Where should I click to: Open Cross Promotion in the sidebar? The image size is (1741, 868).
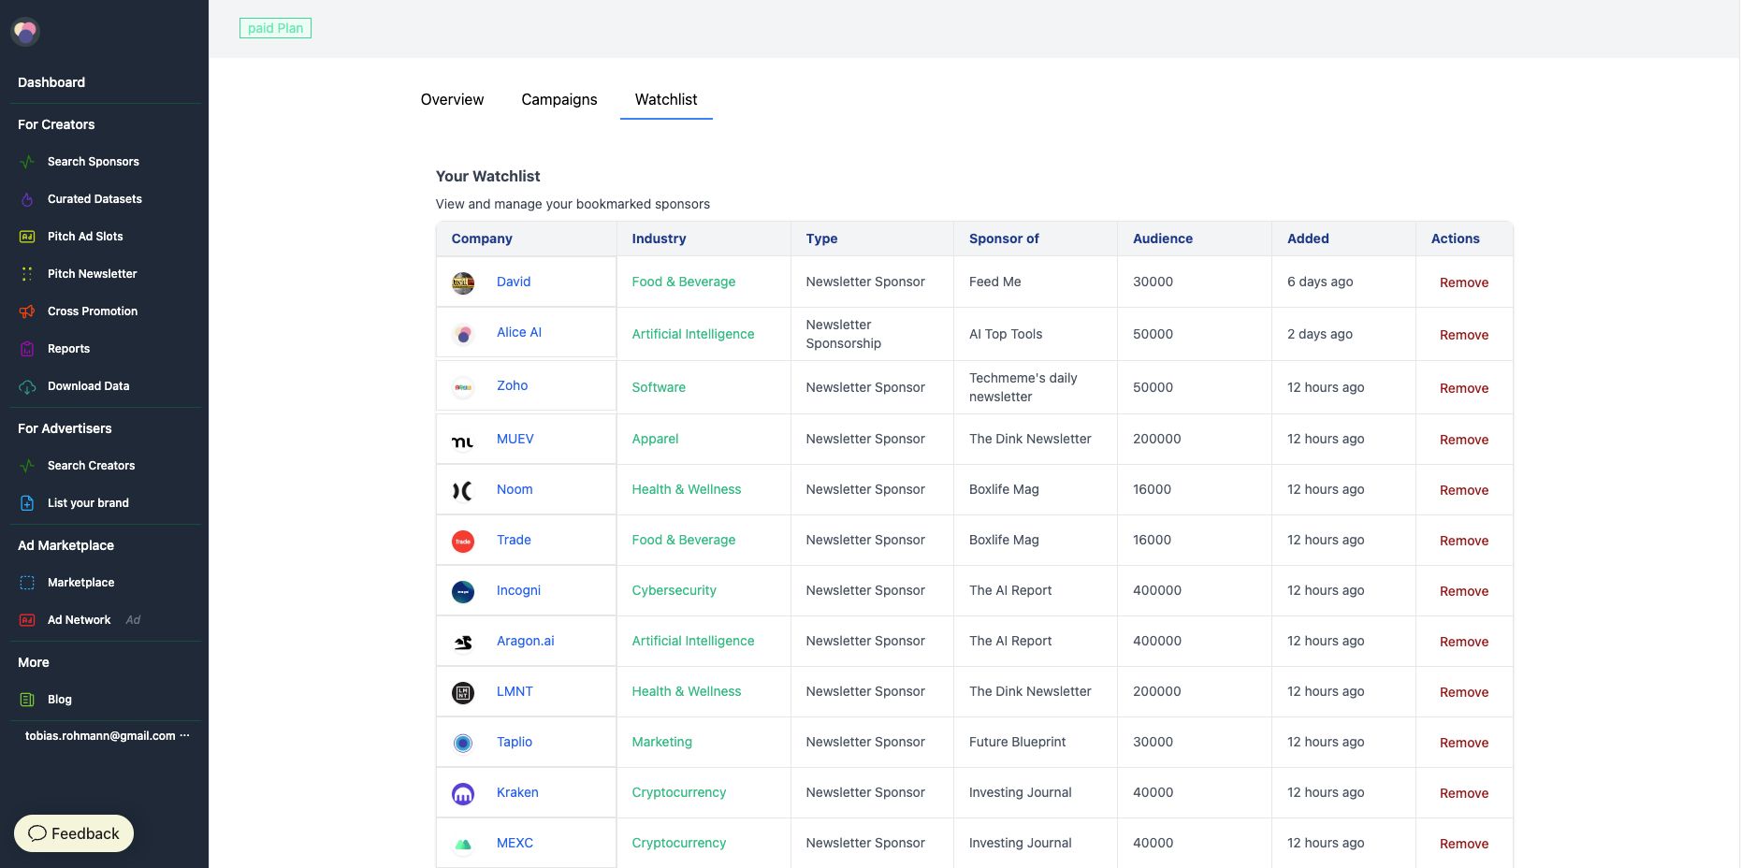pyautogui.click(x=93, y=311)
